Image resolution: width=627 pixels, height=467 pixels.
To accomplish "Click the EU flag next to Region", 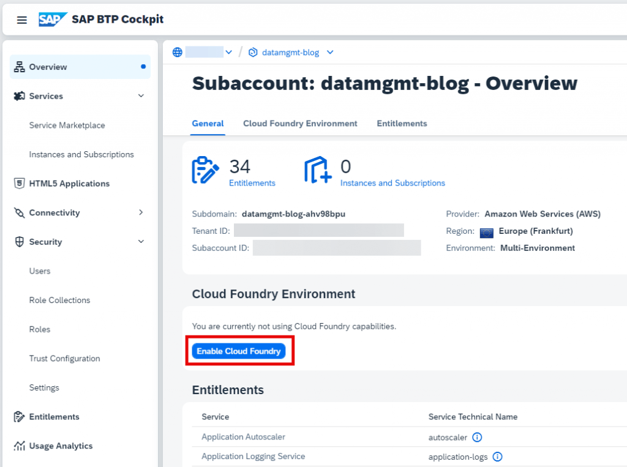I will pos(487,233).
